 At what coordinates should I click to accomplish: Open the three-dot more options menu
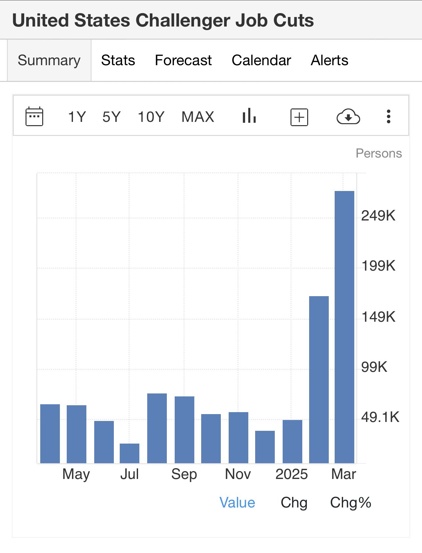click(388, 117)
